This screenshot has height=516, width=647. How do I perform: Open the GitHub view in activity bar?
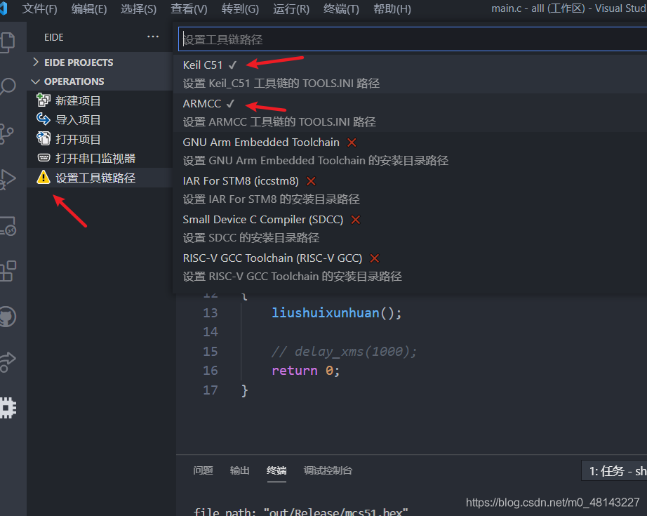[7, 317]
